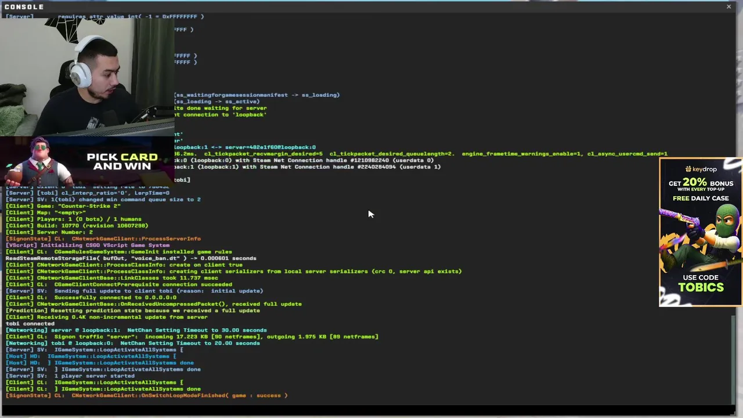This screenshot has height=418, width=743.
Task: Open the Keydrop 20% bonus ad banner
Action: point(701,232)
